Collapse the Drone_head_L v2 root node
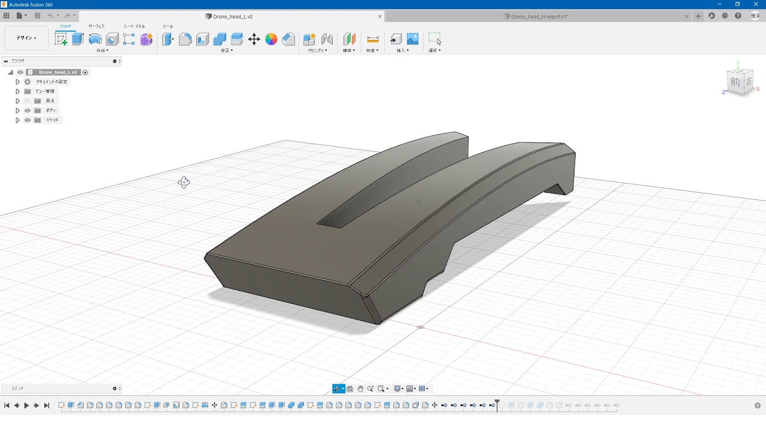The height and width of the screenshot is (431, 766). [10, 72]
